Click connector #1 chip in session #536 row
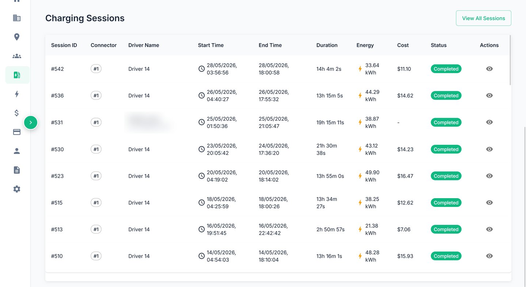Screen dimensions: 526x287 point(96,95)
